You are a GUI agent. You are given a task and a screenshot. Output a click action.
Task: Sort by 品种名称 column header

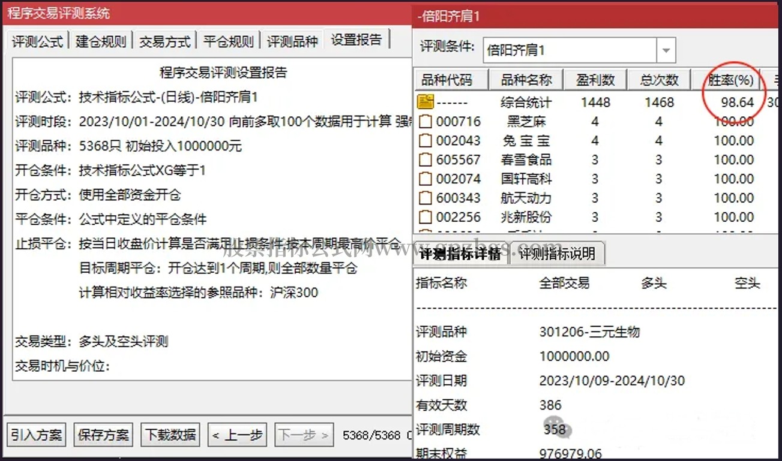526,80
